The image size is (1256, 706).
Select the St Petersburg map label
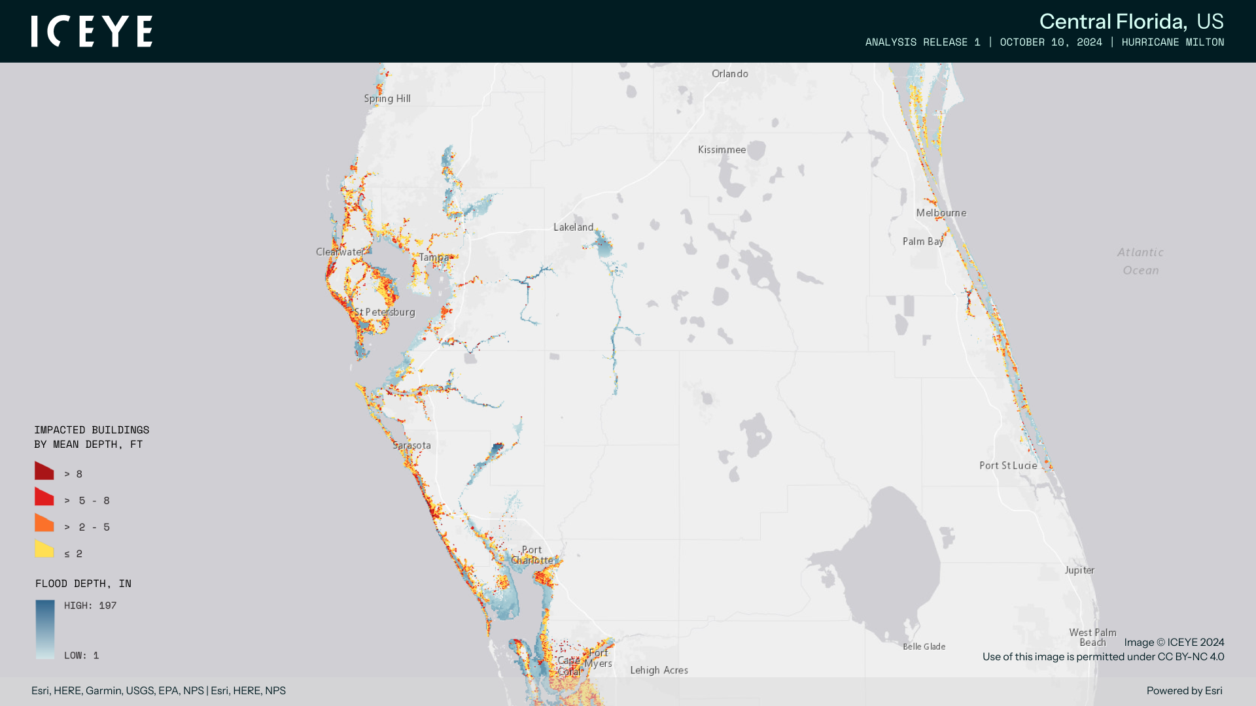[x=385, y=312]
